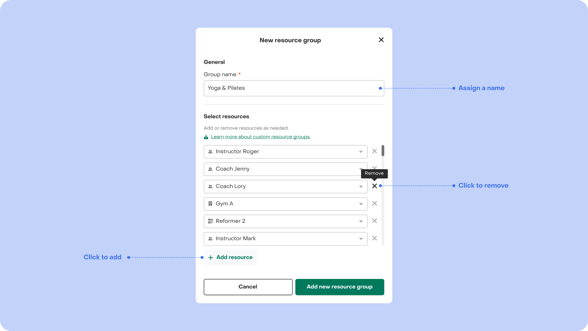The width and height of the screenshot is (588, 331).
Task: Open the Coach Jenny resource selector
Action: coord(285,169)
